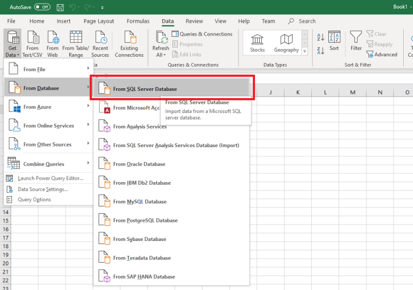Screen dimensions: 413x290
Task: Launch Power Query Editor
Action: (x=49, y=178)
